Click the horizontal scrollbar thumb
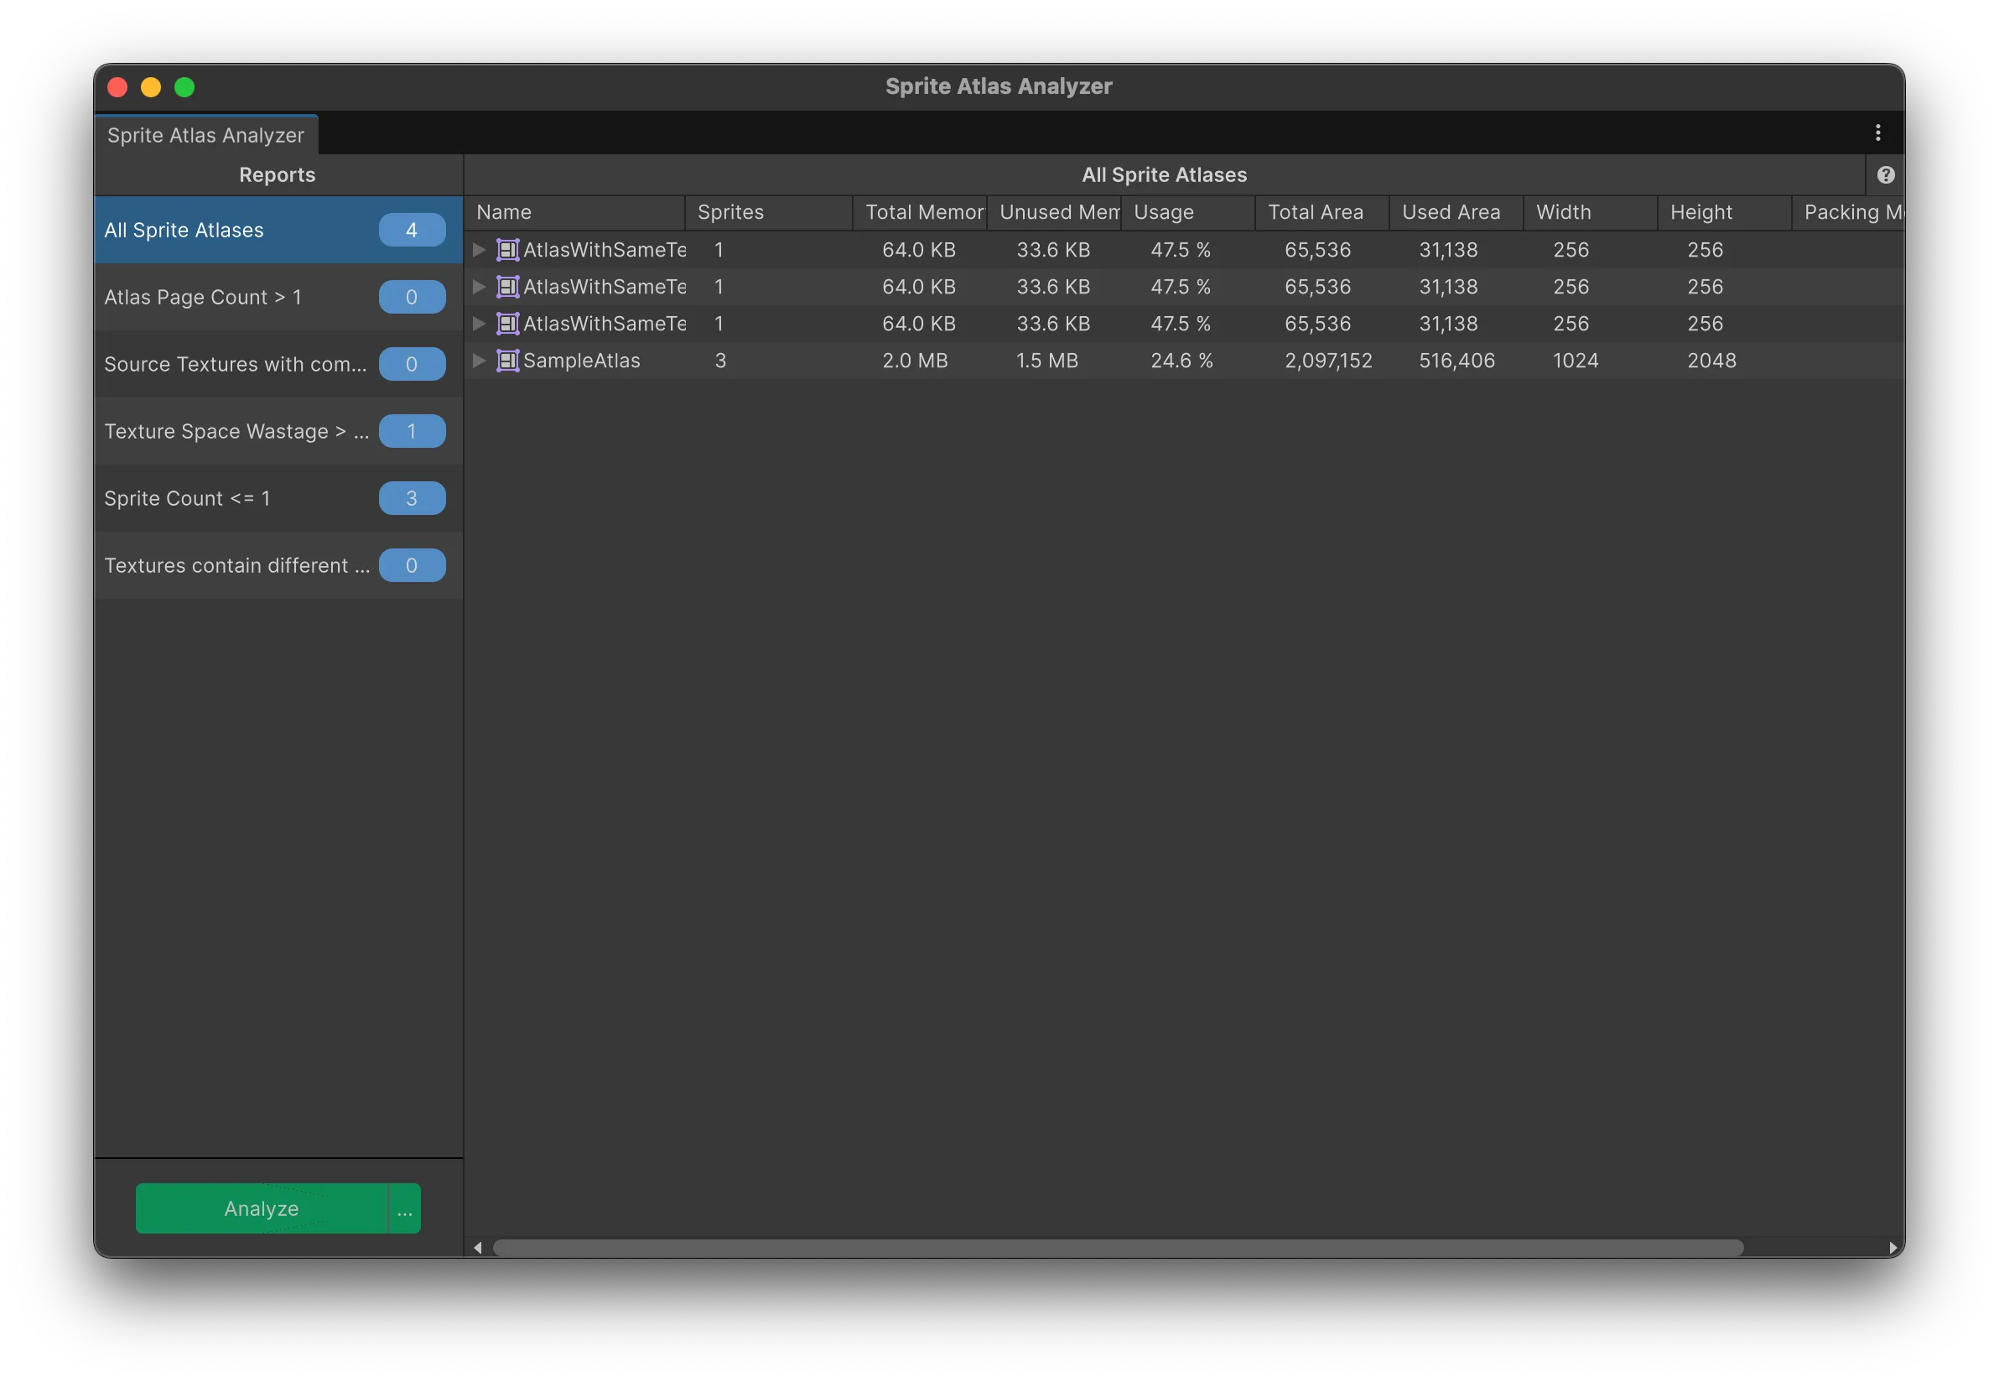Image resolution: width=1999 pixels, height=1382 pixels. coord(1117,1248)
